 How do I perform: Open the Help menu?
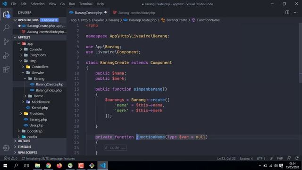pyautogui.click(x=100, y=4)
